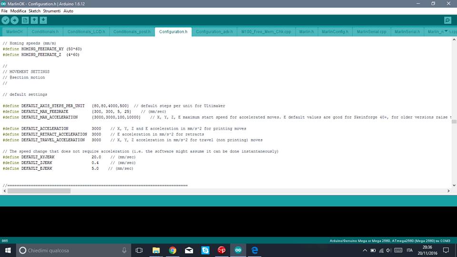Click the DEFAULT_AXIS_STEPS_PER_UNIT values {80,80,4000,500}
The width and height of the screenshot is (457, 257).
click(x=110, y=106)
